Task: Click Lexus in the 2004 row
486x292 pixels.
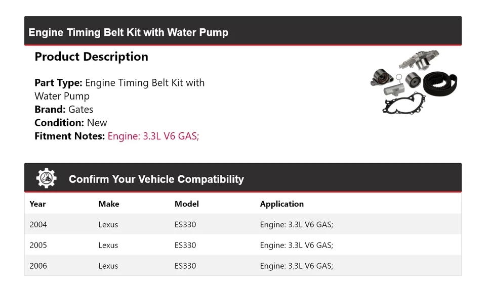Action: [108, 225]
